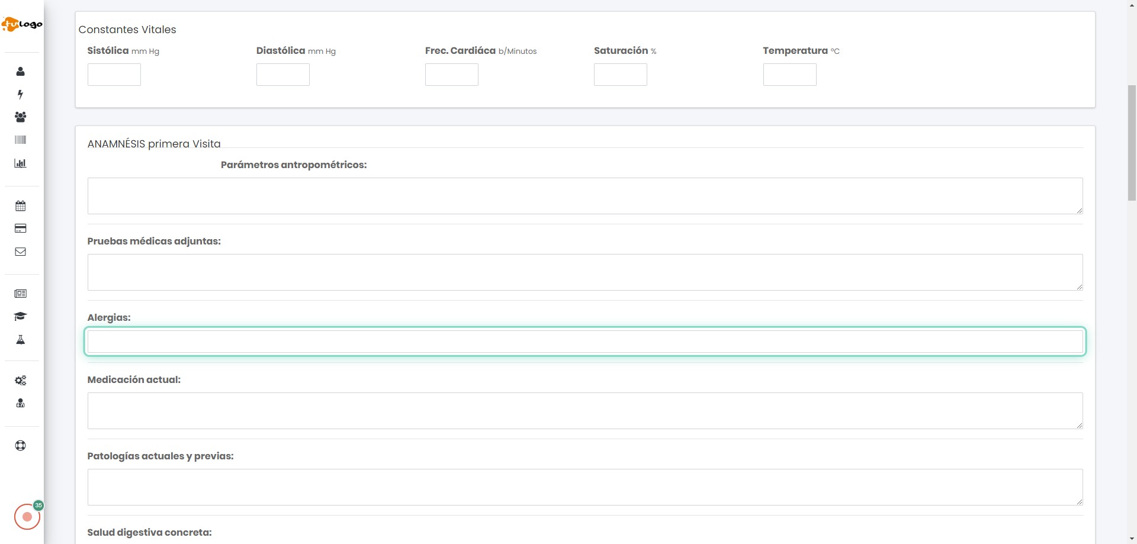Viewport: 1137px width, 544px height.
Task: Click the scrollbar down arrow
Action: pyautogui.click(x=1132, y=539)
